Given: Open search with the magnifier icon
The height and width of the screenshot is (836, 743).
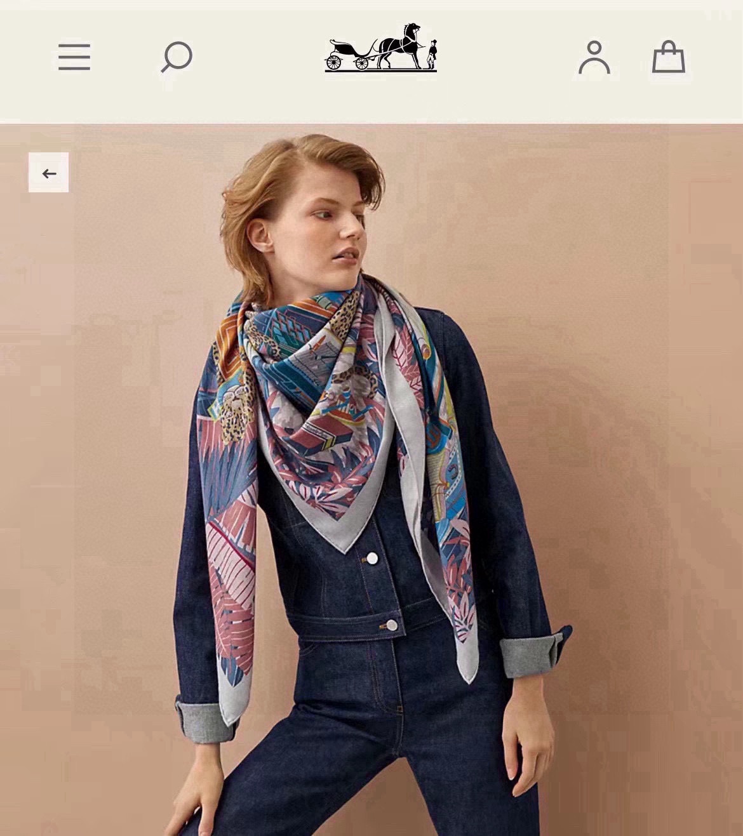Looking at the screenshot, I should point(177,57).
